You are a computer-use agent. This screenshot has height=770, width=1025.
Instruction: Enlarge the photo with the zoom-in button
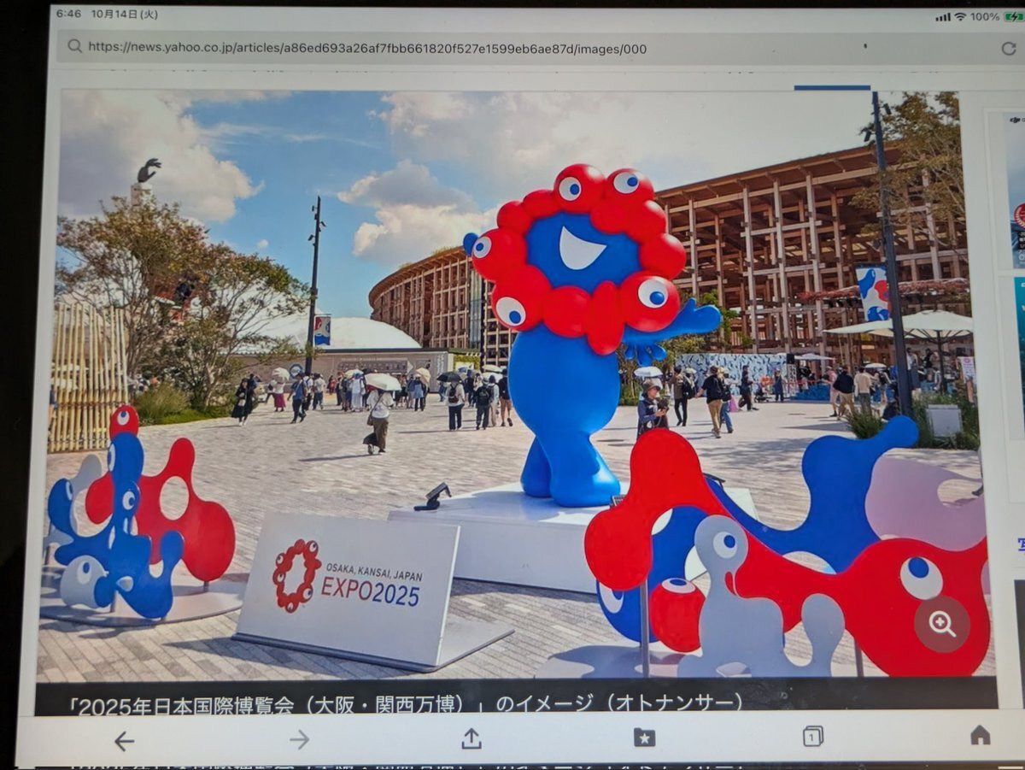click(x=942, y=624)
